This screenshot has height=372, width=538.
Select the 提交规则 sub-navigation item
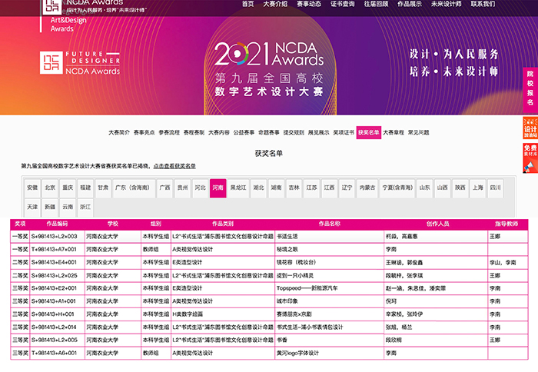pos(294,132)
